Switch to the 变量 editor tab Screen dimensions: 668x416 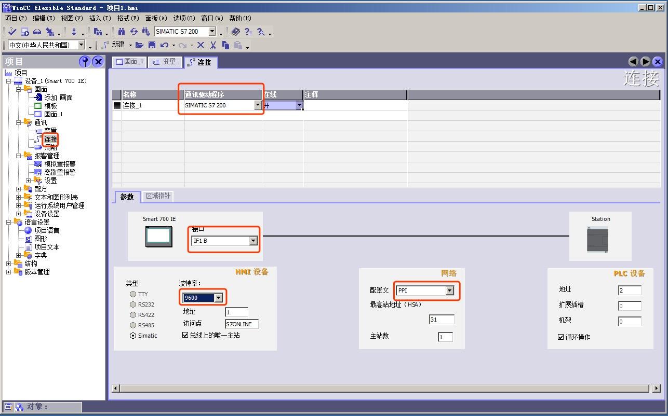[x=165, y=62]
